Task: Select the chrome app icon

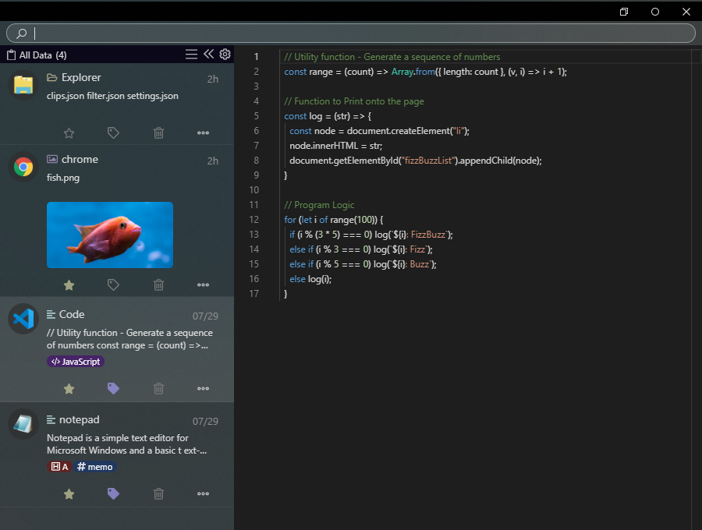Action: point(23,167)
